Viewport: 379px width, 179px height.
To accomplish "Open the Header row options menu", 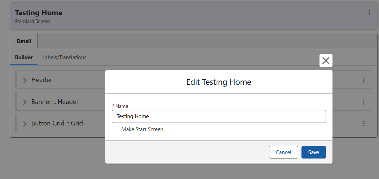I will [x=364, y=80].
